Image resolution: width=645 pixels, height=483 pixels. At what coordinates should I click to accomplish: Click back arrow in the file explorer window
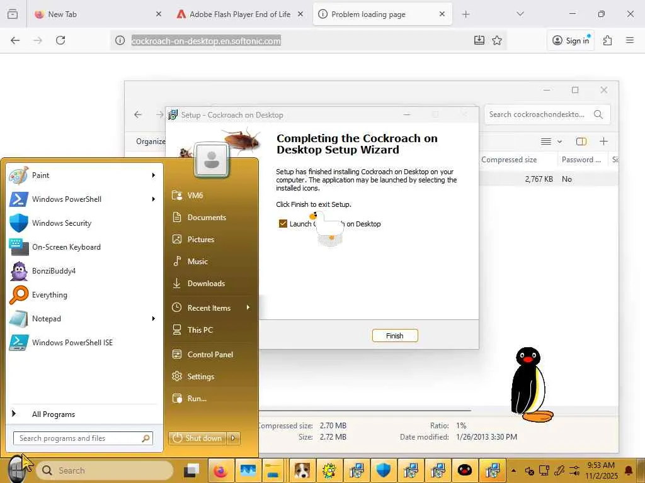pyautogui.click(x=138, y=114)
